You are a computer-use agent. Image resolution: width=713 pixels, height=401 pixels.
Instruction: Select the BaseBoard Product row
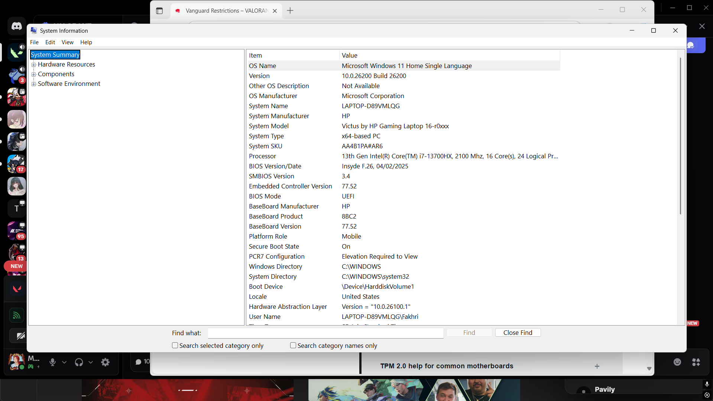tap(404, 216)
